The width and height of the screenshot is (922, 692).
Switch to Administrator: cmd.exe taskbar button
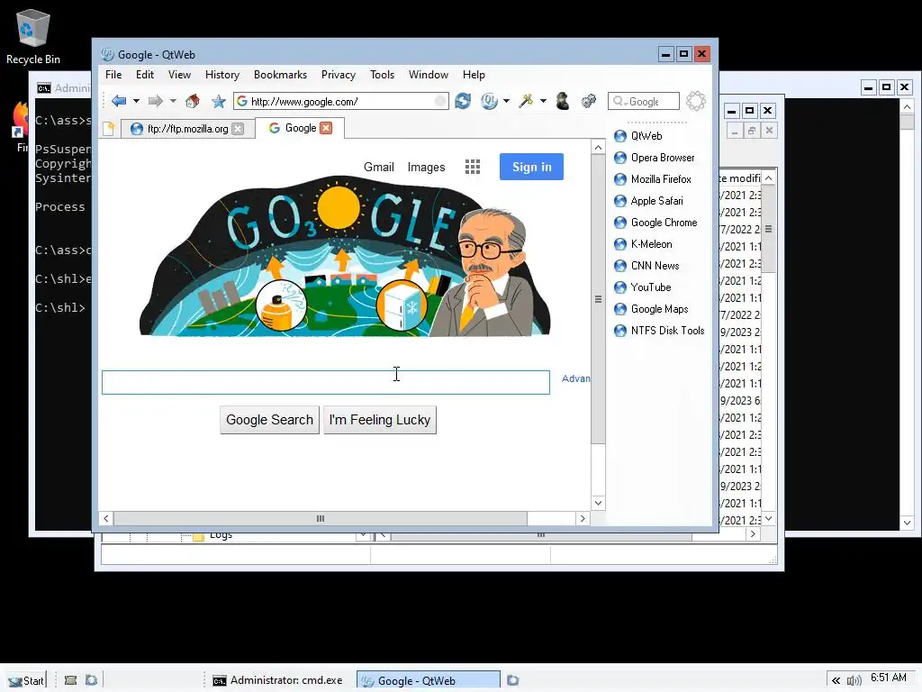click(x=278, y=680)
